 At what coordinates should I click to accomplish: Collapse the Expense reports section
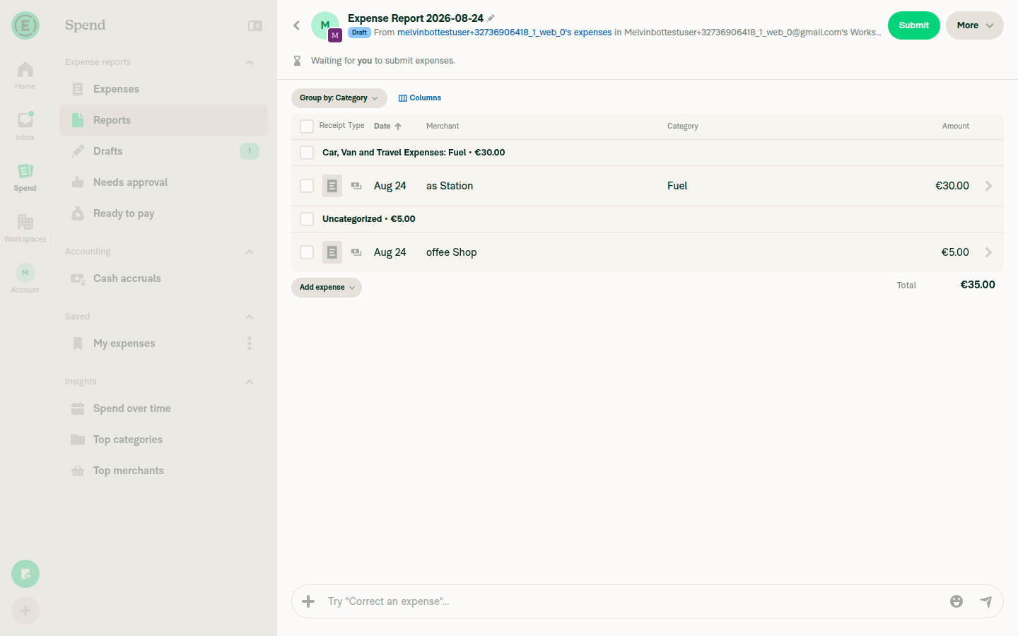(250, 62)
